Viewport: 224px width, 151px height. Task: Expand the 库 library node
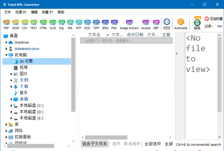(6, 124)
